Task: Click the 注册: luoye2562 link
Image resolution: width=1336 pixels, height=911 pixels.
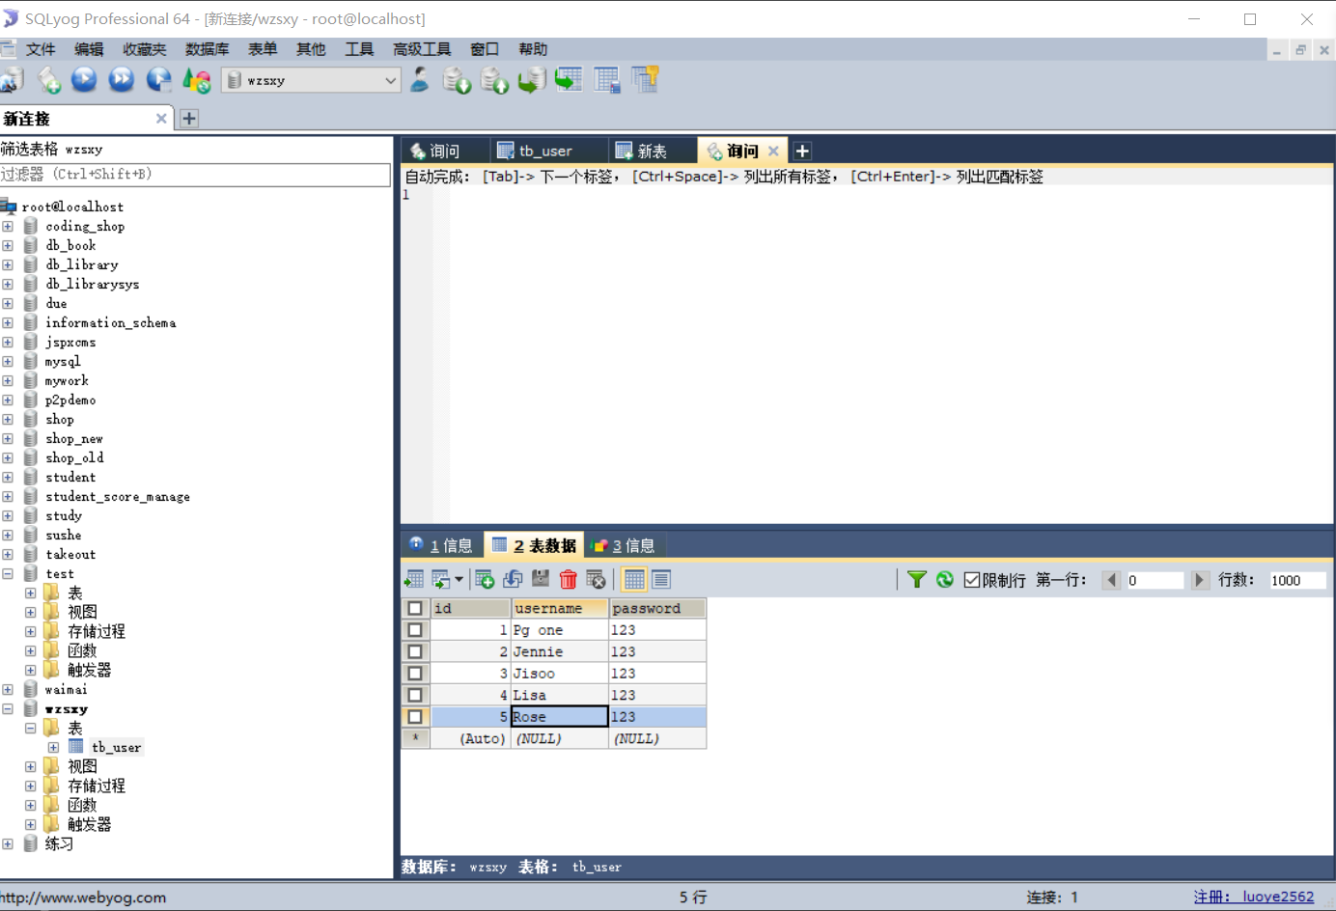Action: pyautogui.click(x=1253, y=897)
